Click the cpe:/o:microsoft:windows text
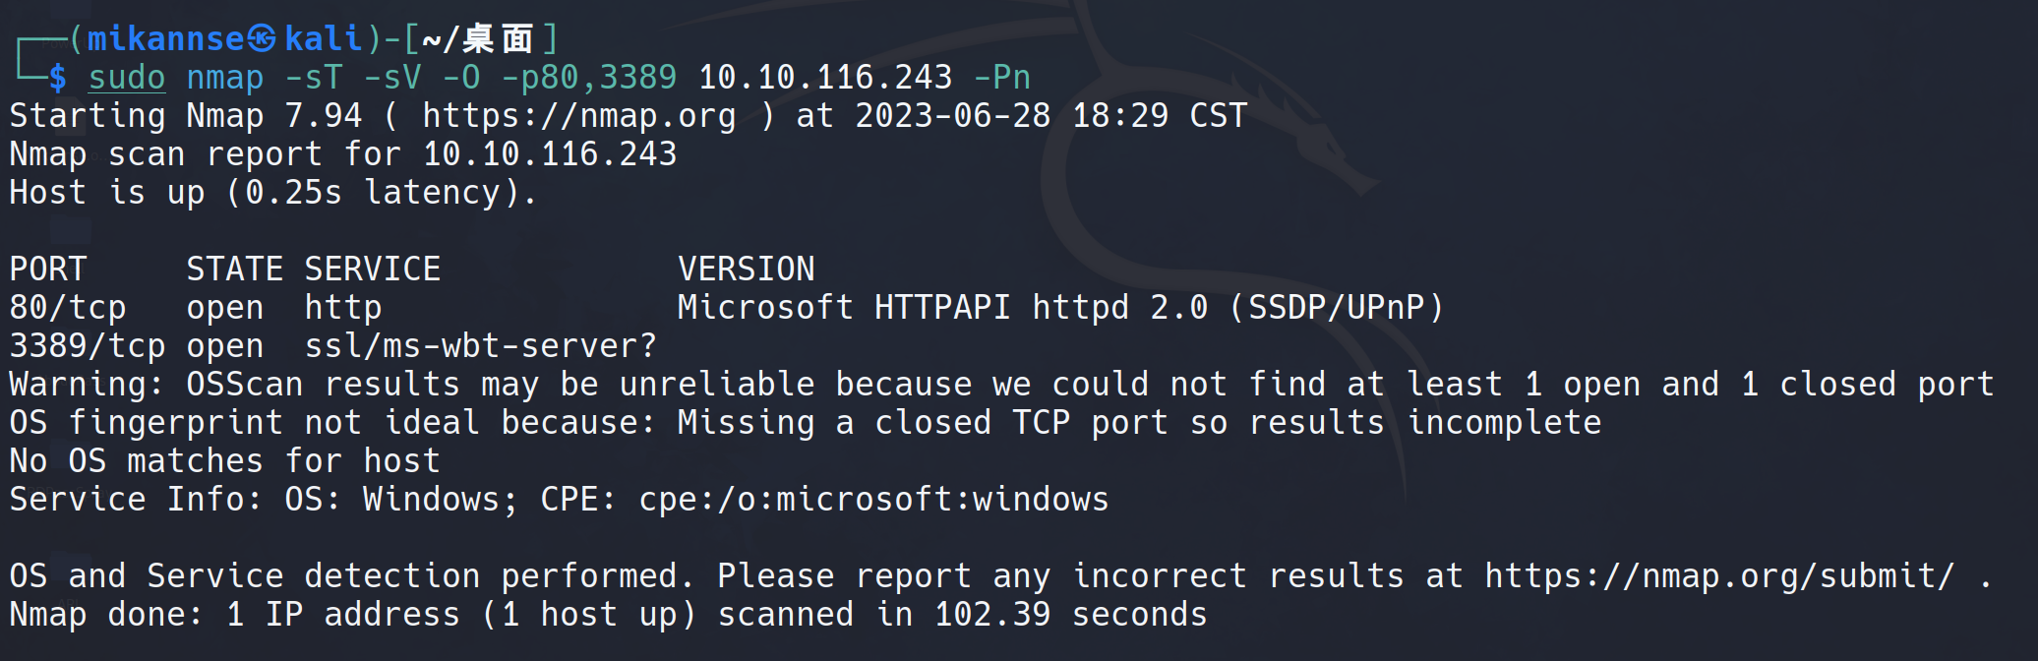The width and height of the screenshot is (2038, 661). pyautogui.click(x=873, y=500)
